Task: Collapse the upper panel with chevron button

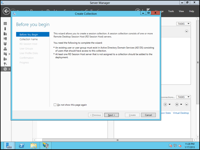Action: pos(186,31)
